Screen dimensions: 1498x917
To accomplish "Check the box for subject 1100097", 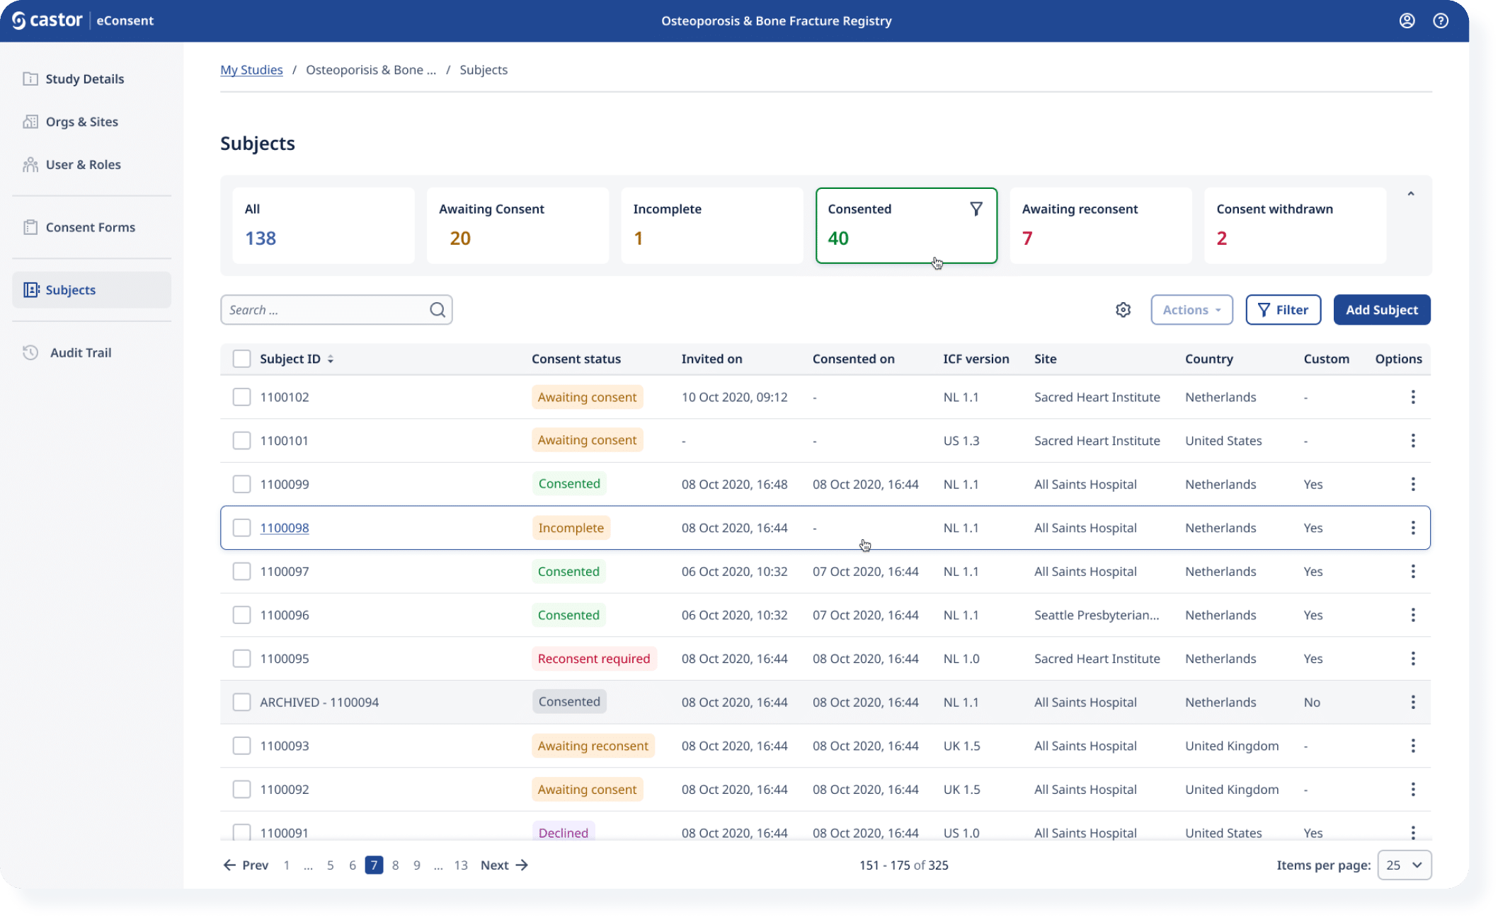I will pyautogui.click(x=241, y=571).
